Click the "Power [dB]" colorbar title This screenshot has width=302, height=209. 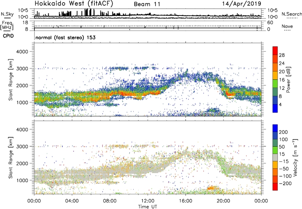[x=288, y=80]
